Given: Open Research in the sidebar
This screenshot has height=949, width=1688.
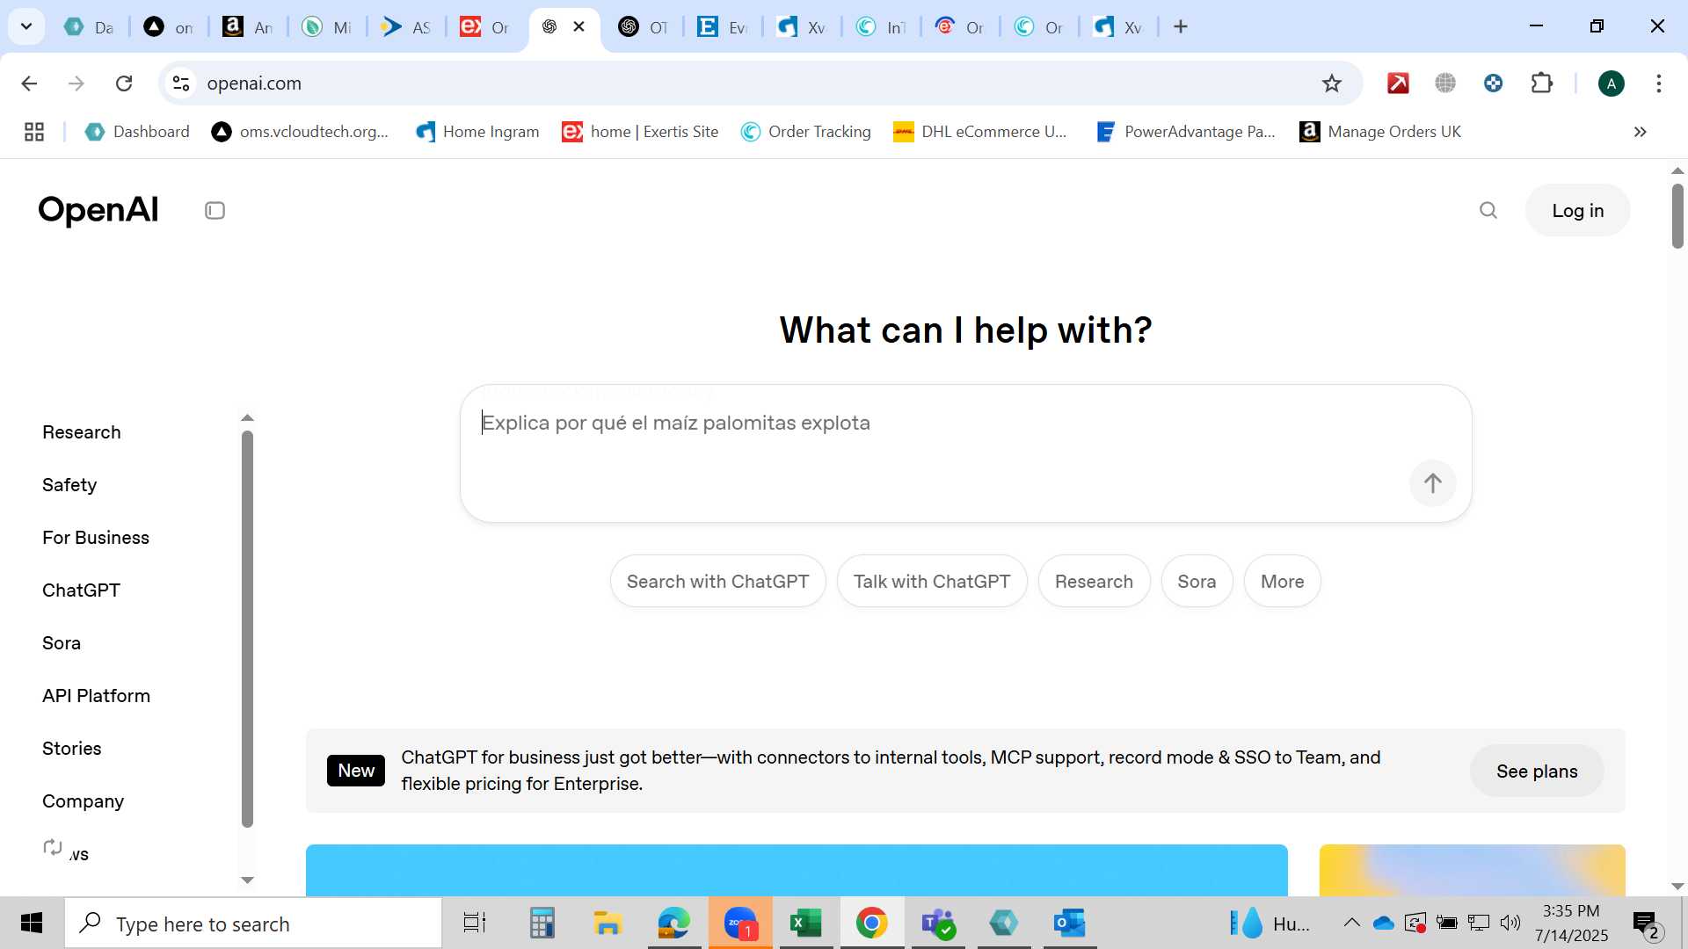Looking at the screenshot, I should point(82,432).
